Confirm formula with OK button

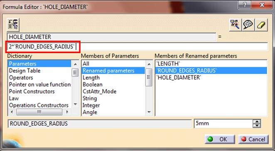pos(220,139)
